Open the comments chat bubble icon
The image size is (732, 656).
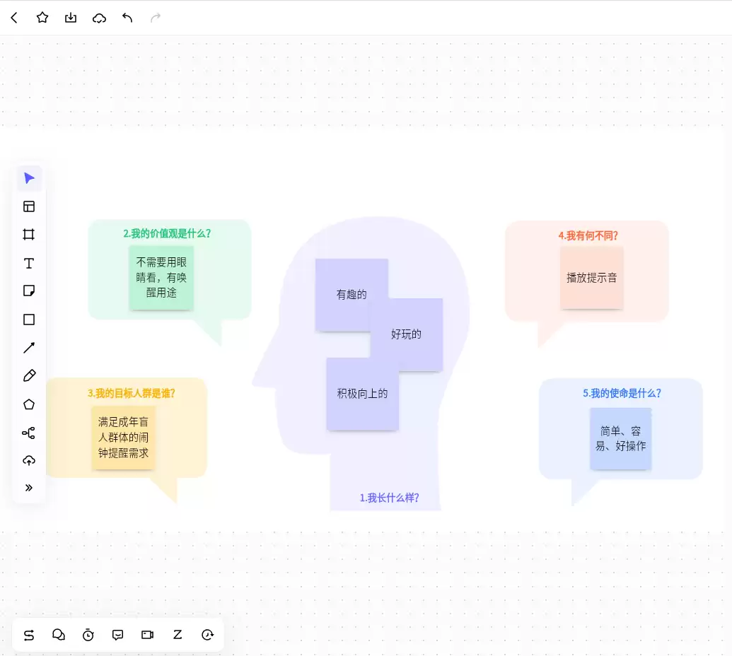(x=117, y=635)
